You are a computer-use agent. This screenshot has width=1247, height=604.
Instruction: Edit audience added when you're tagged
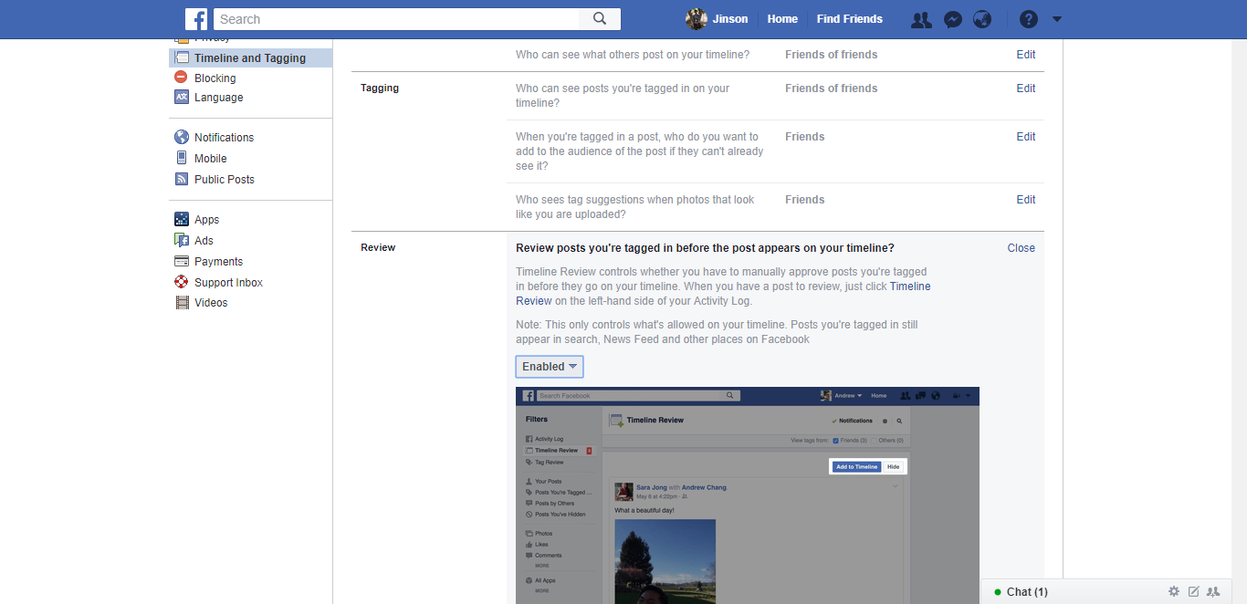click(x=1026, y=137)
